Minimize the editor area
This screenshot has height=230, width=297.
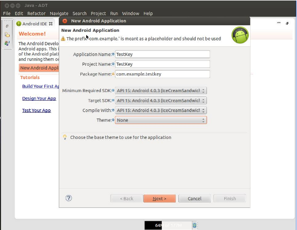pos(279,23)
